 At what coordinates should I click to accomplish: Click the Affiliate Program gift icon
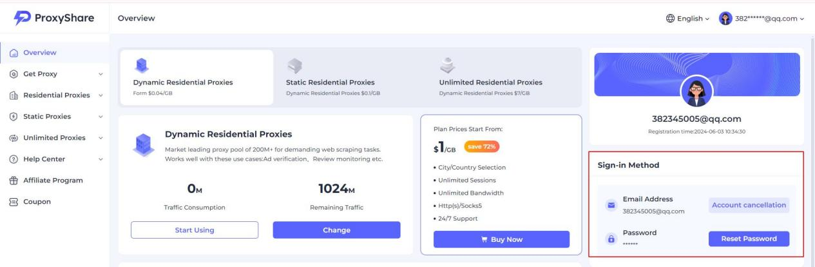click(x=14, y=181)
